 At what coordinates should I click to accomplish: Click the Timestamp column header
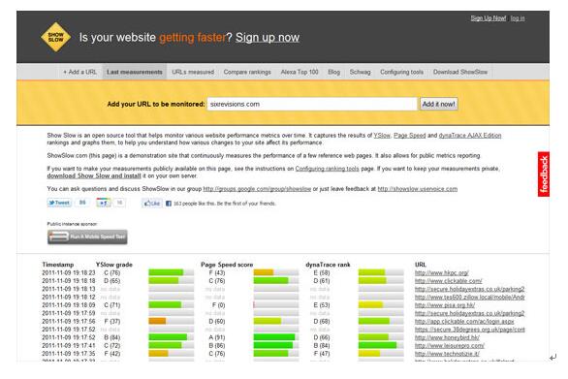tap(58, 265)
